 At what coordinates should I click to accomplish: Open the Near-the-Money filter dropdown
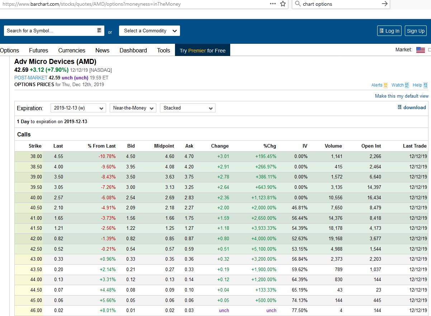click(x=133, y=108)
